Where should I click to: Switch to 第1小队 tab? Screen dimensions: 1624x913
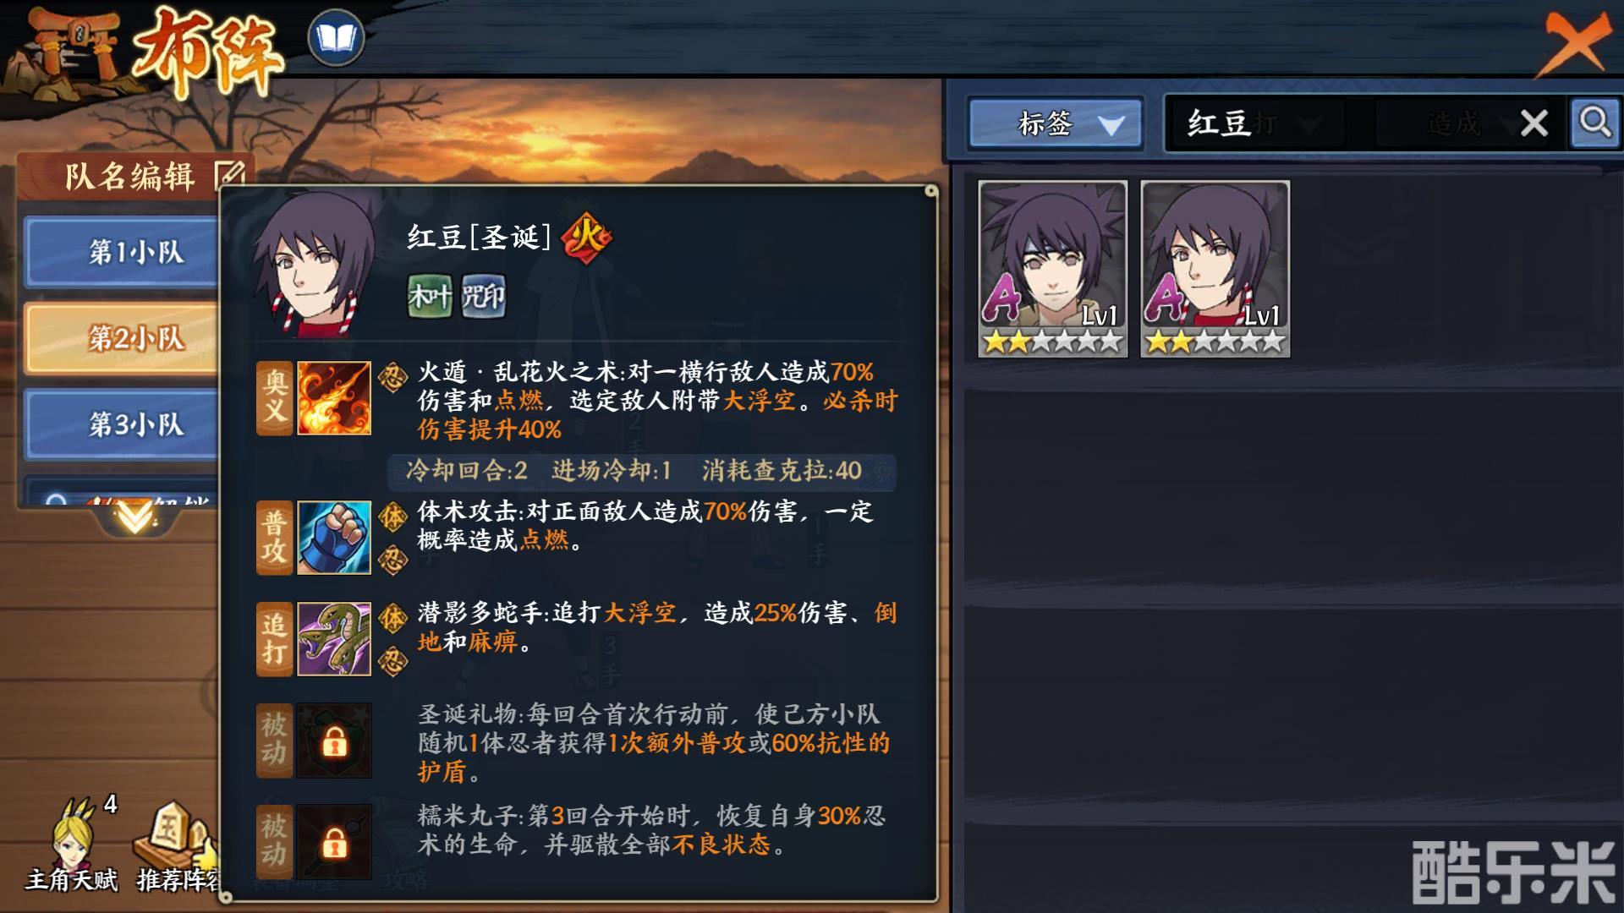[123, 252]
